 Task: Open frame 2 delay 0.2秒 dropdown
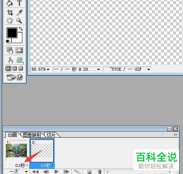click(47, 165)
